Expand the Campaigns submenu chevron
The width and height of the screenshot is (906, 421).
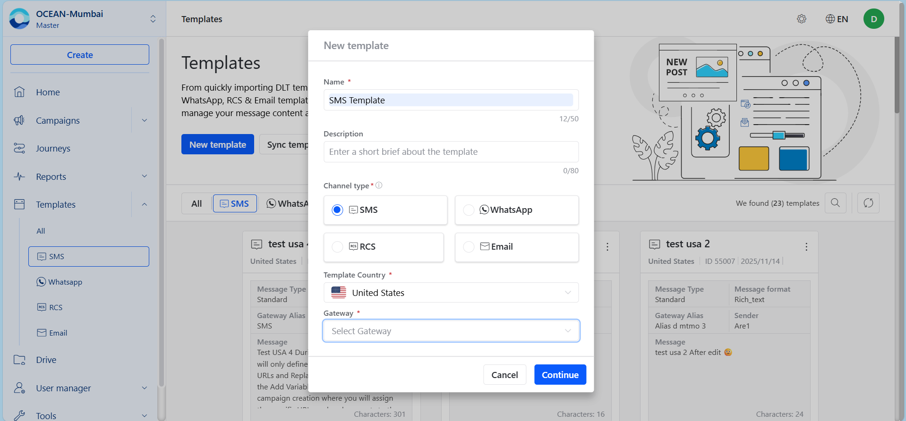coord(145,120)
